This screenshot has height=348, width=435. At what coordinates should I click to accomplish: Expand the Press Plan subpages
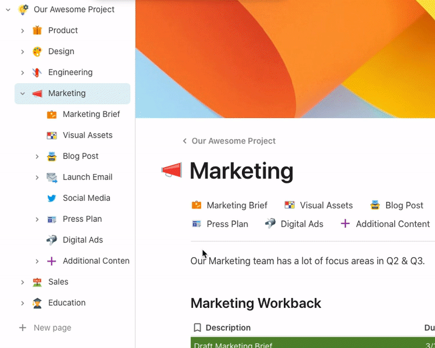point(37,219)
